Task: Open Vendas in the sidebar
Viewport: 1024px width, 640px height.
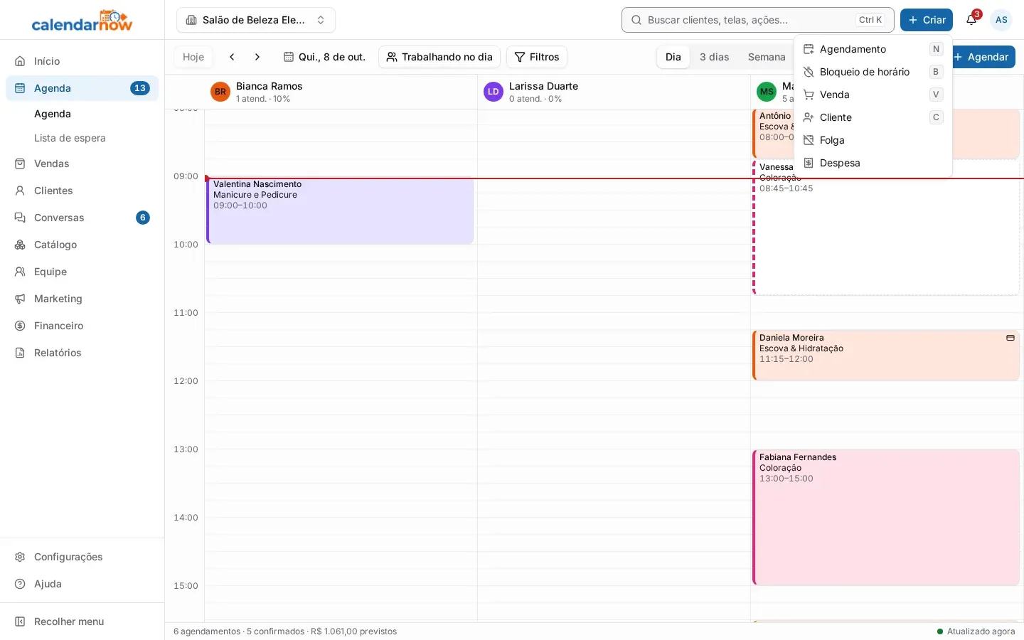Action: click(82, 164)
